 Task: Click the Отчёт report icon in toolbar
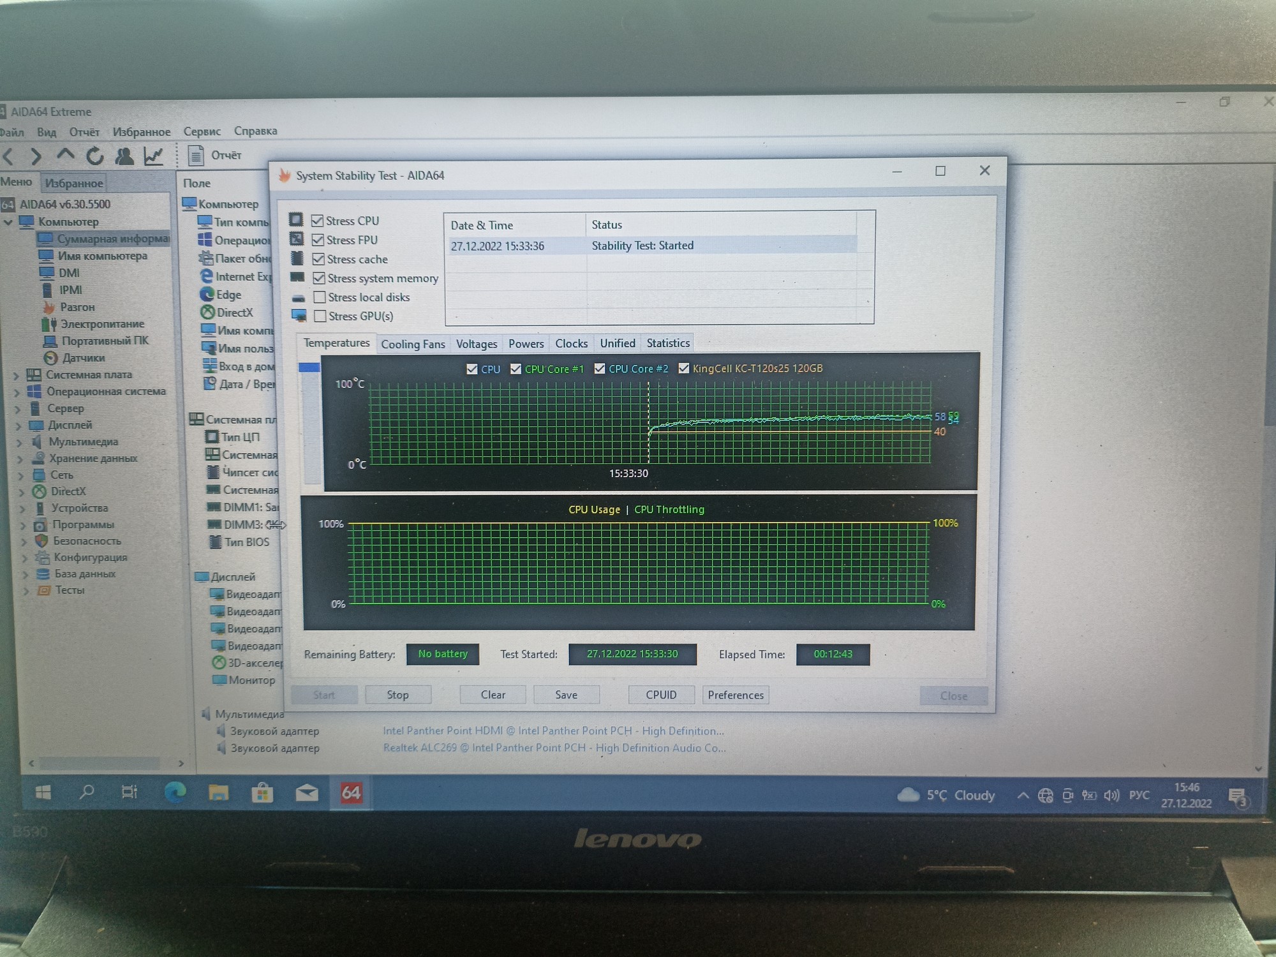point(197,155)
